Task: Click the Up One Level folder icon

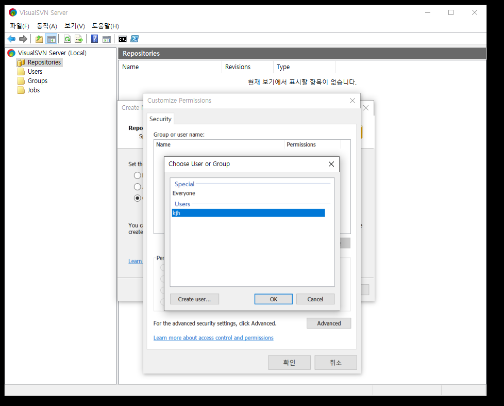Action: pyautogui.click(x=39, y=39)
